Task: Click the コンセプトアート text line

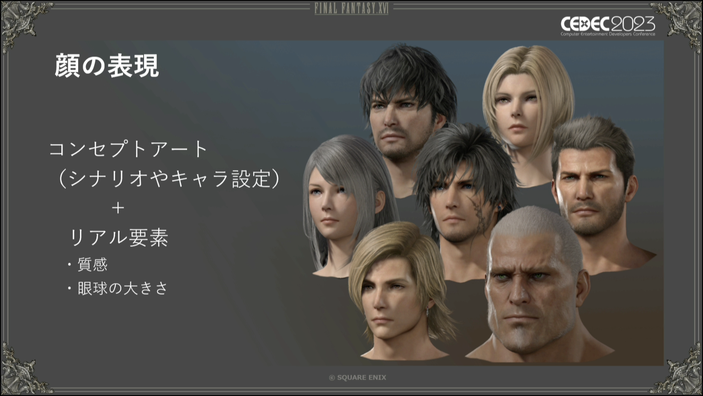Action: [x=128, y=149]
